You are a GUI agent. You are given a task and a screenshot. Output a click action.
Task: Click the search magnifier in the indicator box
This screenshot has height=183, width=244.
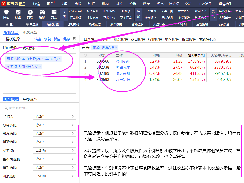(6, 108)
